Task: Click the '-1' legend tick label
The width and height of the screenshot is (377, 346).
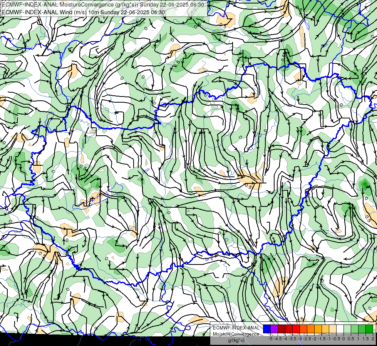Action: click(x=329, y=339)
